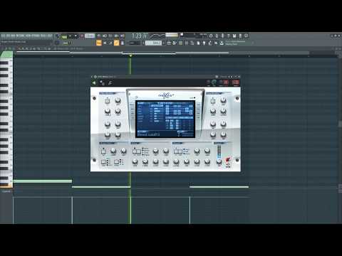Select the second note ending at playhead
This screenshot has height=256, width=342.
coord(101,187)
